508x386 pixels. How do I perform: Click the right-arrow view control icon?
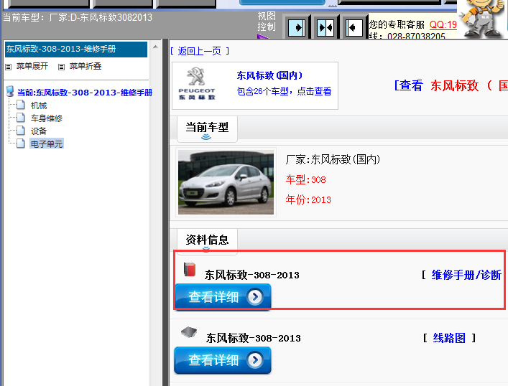[x=296, y=27]
